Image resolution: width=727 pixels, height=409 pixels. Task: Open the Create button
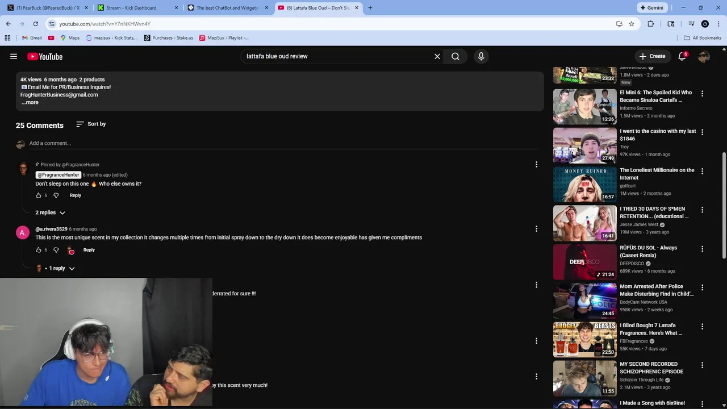652,56
